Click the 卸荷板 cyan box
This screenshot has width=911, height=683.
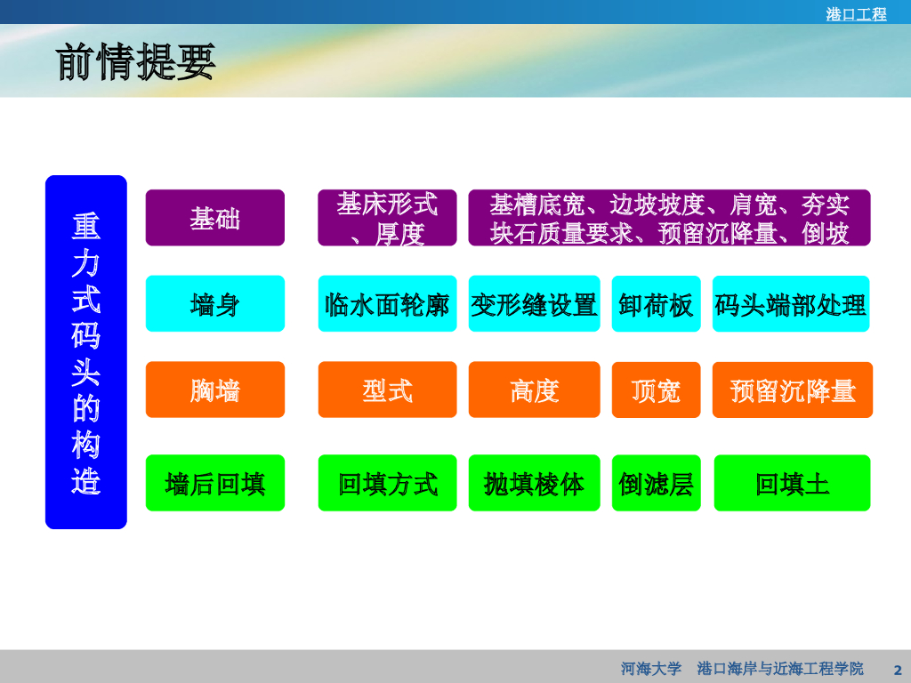click(x=656, y=304)
